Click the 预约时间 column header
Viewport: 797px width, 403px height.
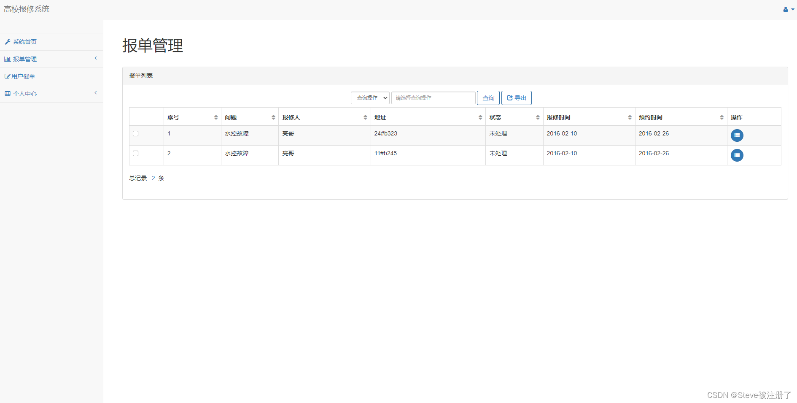tap(681, 117)
